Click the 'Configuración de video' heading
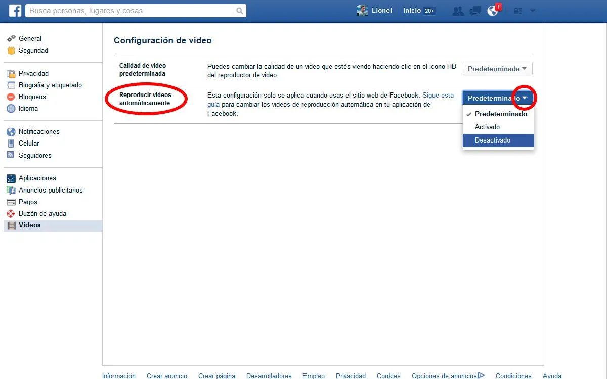This screenshot has width=607, height=379. (x=163, y=40)
